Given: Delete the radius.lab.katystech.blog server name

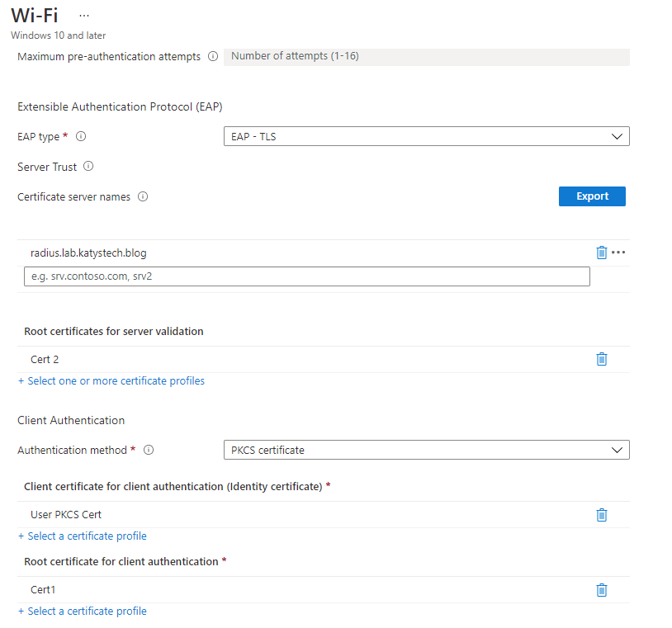Looking at the screenshot, I should click(x=601, y=253).
